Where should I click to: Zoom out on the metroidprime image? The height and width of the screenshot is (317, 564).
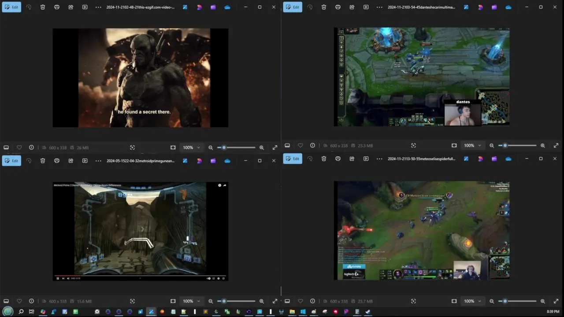point(211,301)
